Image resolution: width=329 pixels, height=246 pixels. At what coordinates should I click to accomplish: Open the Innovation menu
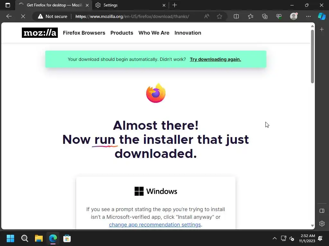(188, 33)
